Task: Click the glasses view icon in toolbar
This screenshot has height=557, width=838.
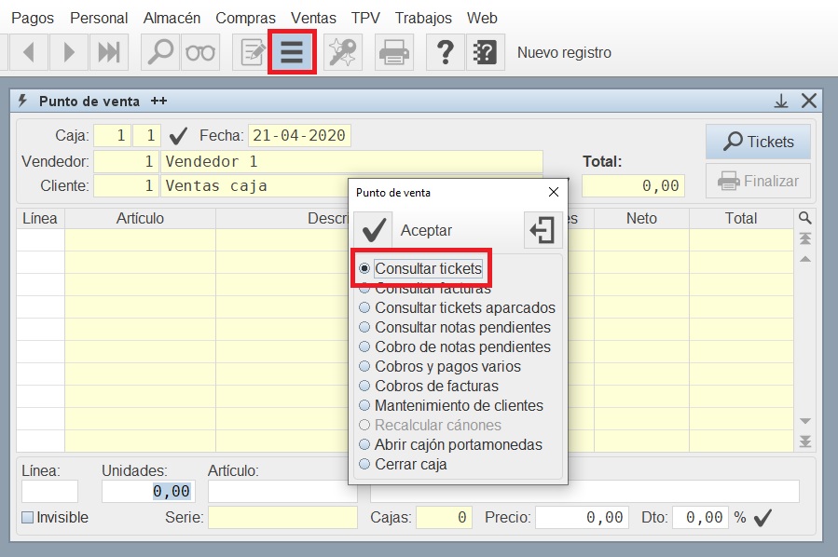Action: [x=199, y=52]
